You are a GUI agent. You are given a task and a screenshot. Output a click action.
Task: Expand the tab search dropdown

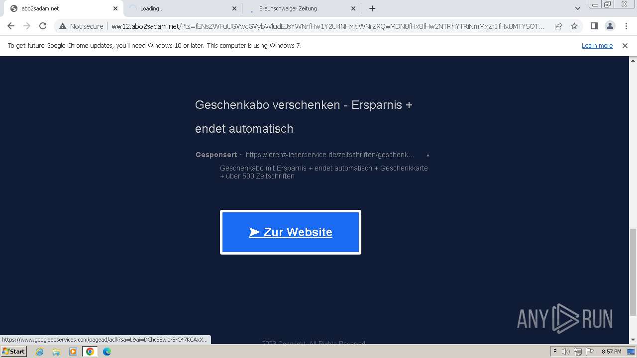point(578,8)
